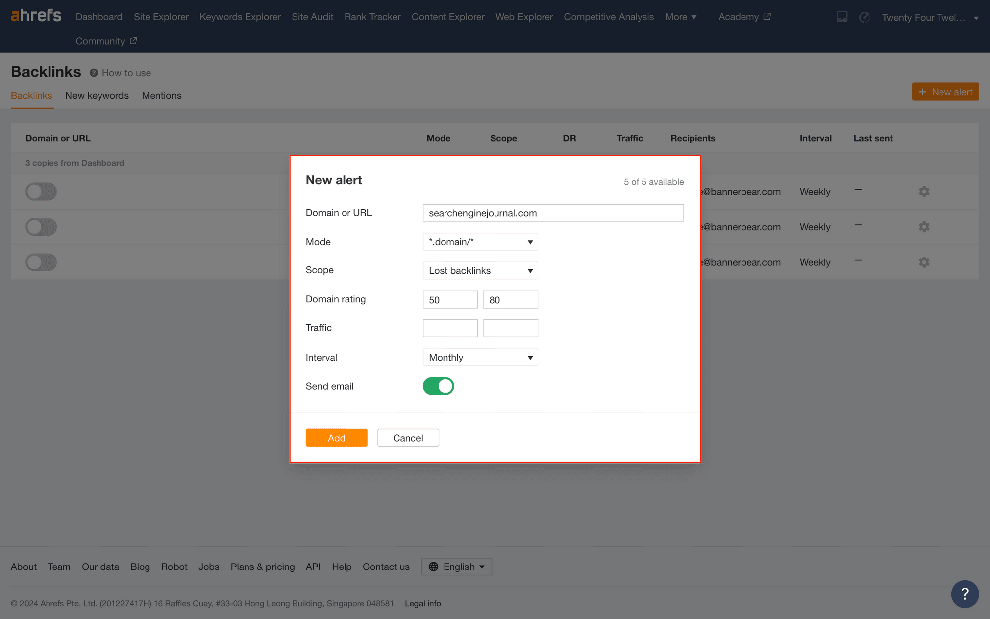Expand the More menu in navigation

click(x=681, y=17)
